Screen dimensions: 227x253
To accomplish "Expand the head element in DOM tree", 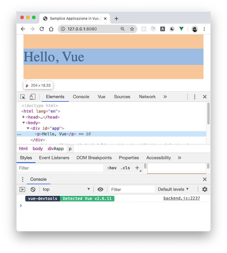I will (24, 117).
